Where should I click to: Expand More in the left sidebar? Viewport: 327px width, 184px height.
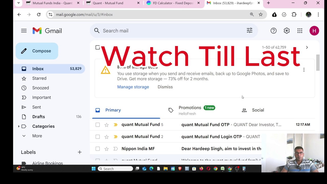[37, 136]
